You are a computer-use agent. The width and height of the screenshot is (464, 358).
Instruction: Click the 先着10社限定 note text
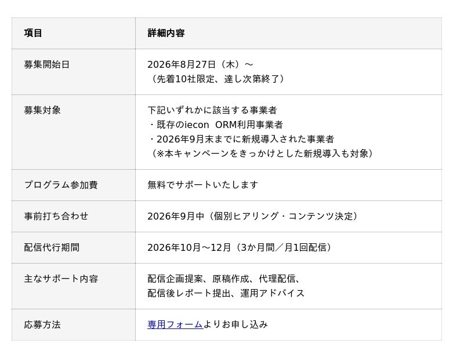tap(217, 79)
